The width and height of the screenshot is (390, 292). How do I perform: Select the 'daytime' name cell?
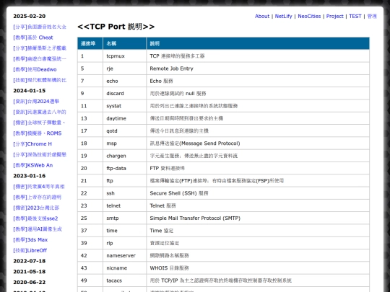click(125, 118)
